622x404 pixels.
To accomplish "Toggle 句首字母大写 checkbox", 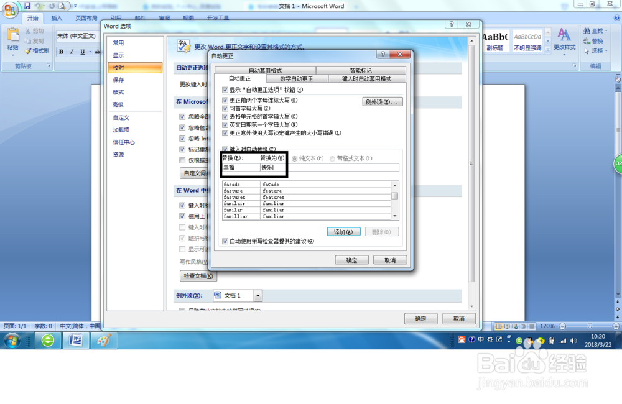I will click(x=225, y=108).
